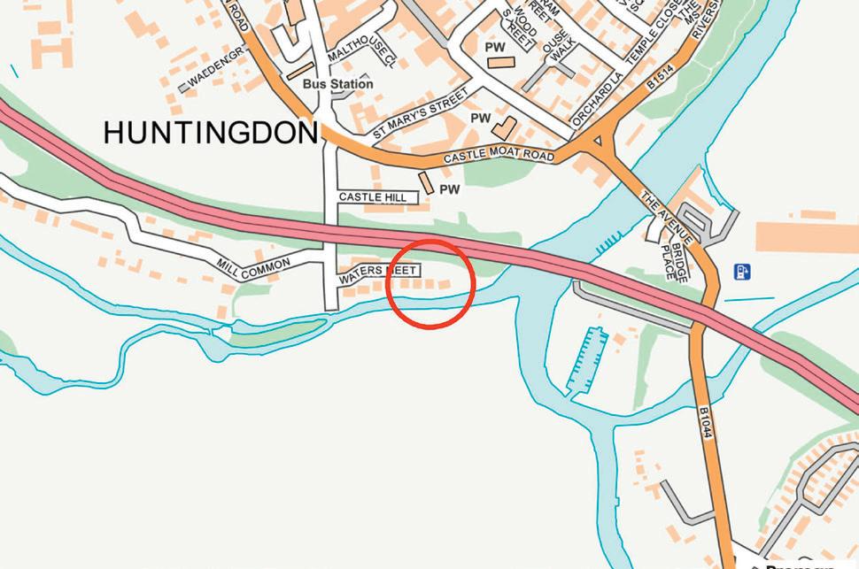This screenshot has width=859, height=569.
Task: Click the blue fuel station icon
Action: [742, 273]
